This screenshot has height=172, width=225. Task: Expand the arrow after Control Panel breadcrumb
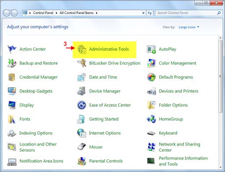point(56,13)
